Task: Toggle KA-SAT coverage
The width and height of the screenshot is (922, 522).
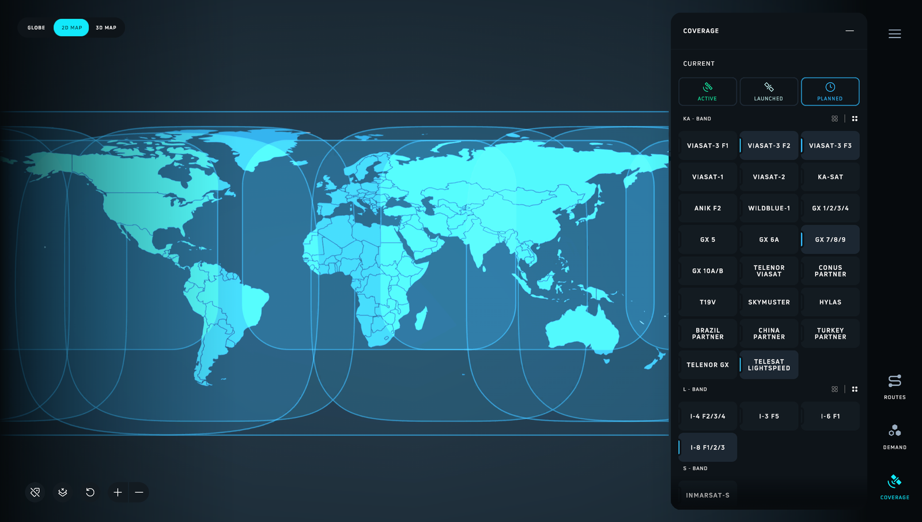Action: click(x=830, y=177)
